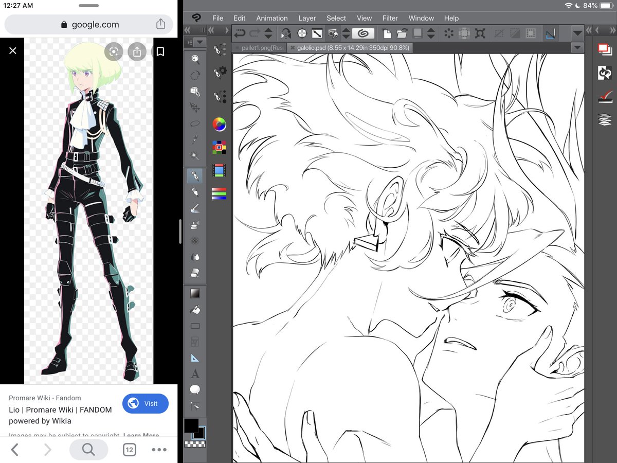Select the Auto select magic wand
The height and width of the screenshot is (463, 617).
click(195, 155)
